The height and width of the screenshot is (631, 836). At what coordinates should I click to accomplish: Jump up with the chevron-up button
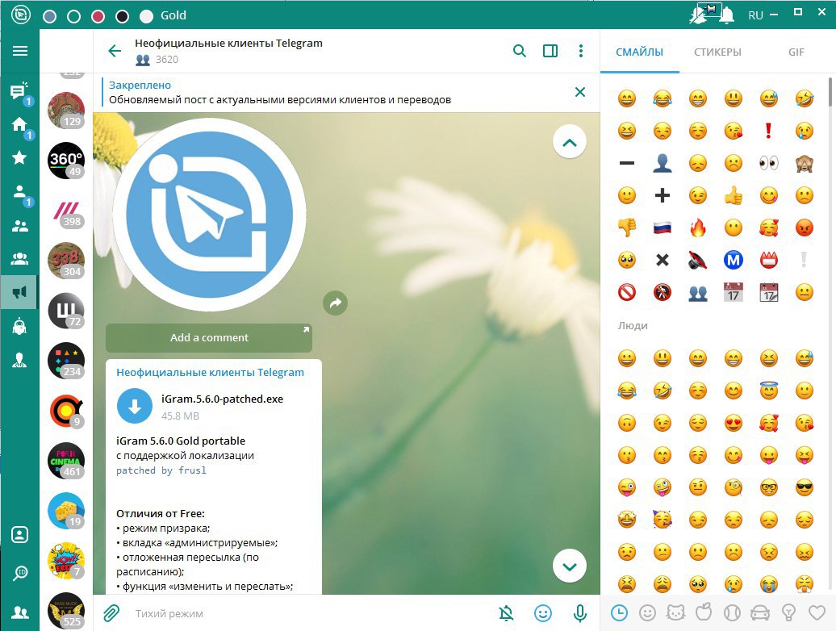[x=570, y=142]
